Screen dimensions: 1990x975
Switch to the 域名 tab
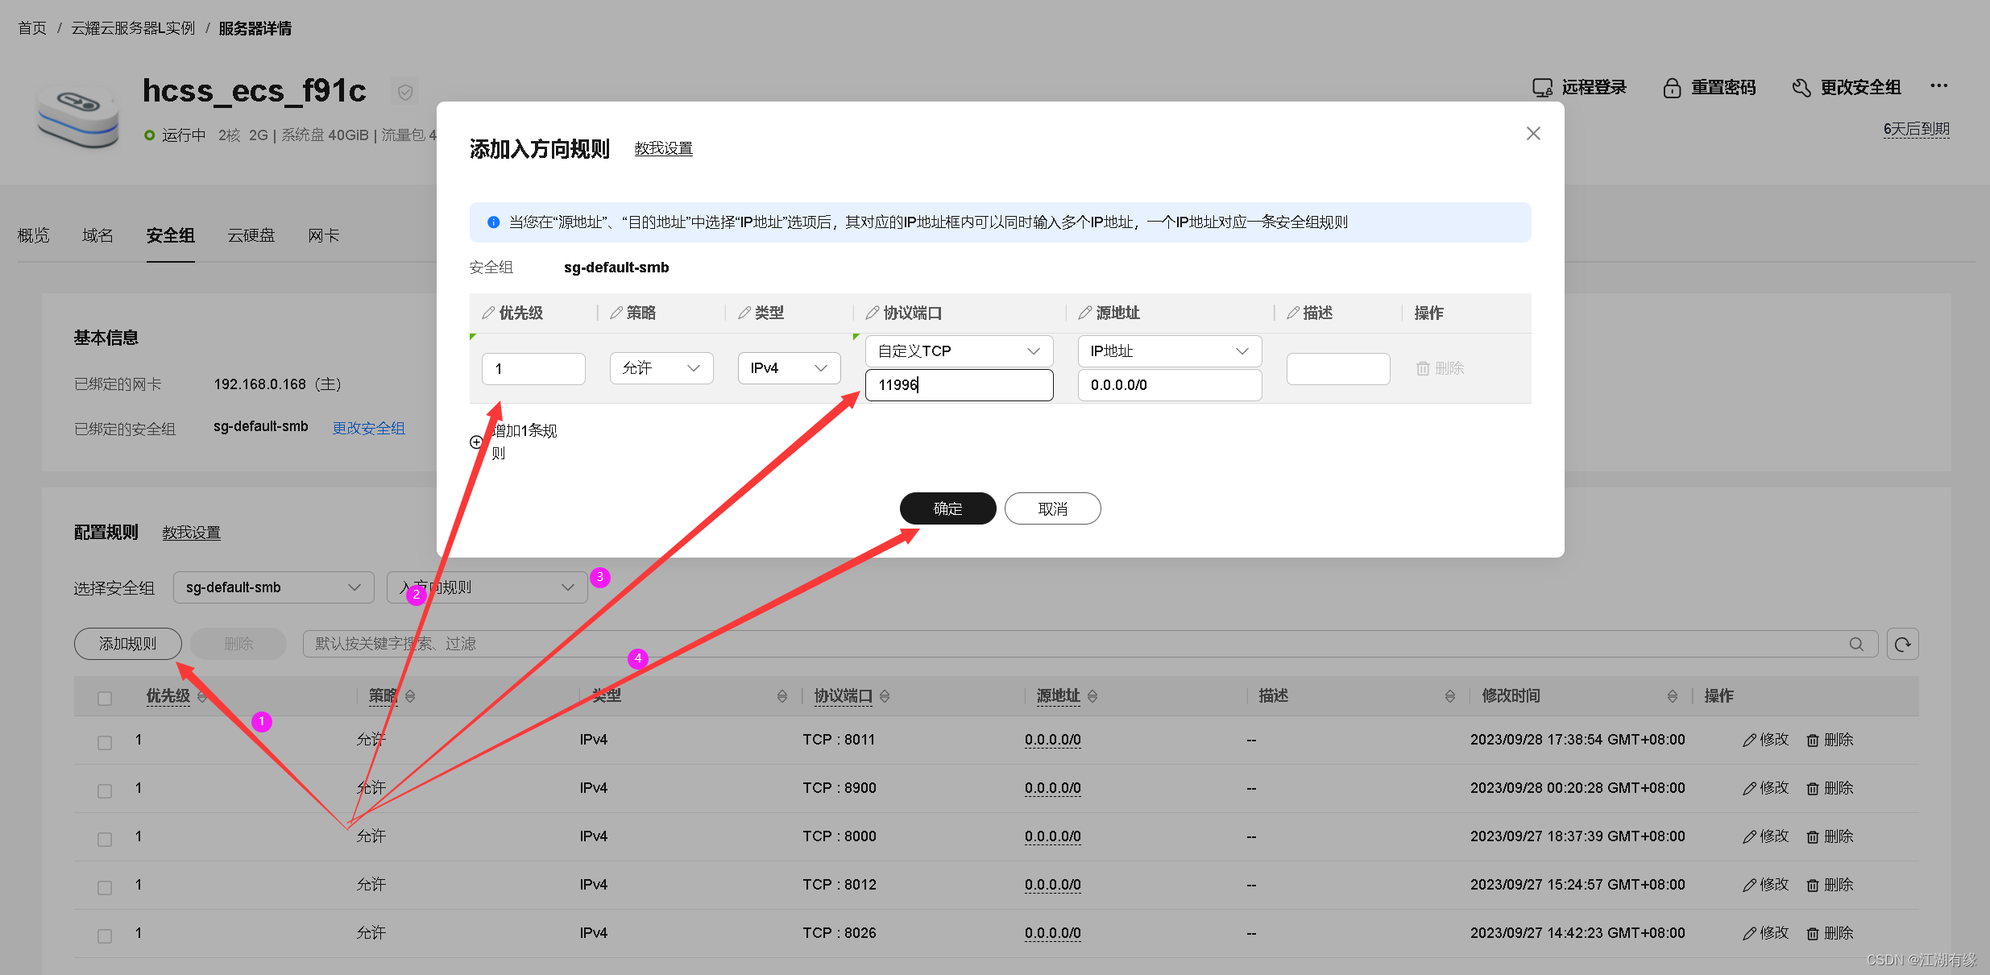click(x=97, y=235)
